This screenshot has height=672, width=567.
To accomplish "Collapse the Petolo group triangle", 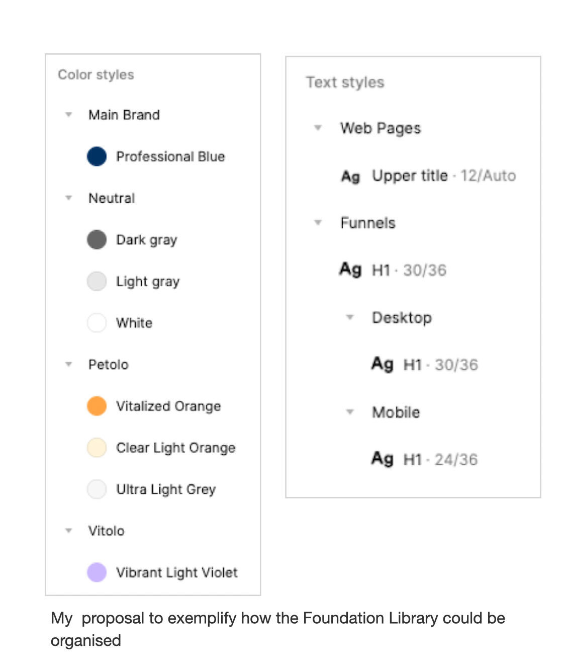I will (x=69, y=364).
